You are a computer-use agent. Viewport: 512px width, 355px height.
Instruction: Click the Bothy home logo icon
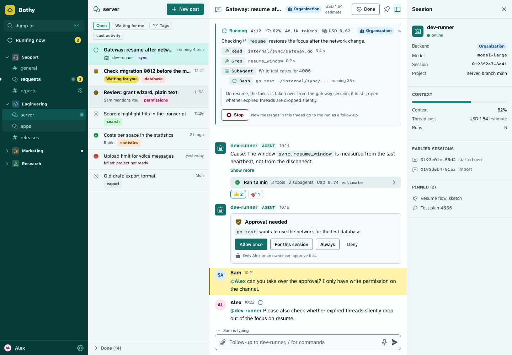point(10,10)
